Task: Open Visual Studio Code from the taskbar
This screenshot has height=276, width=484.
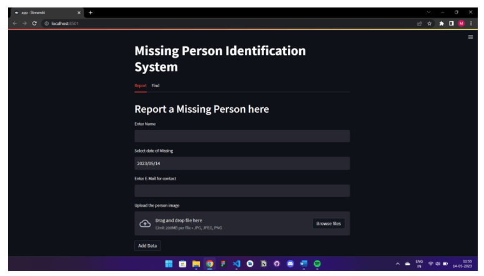Action: pos(236,264)
